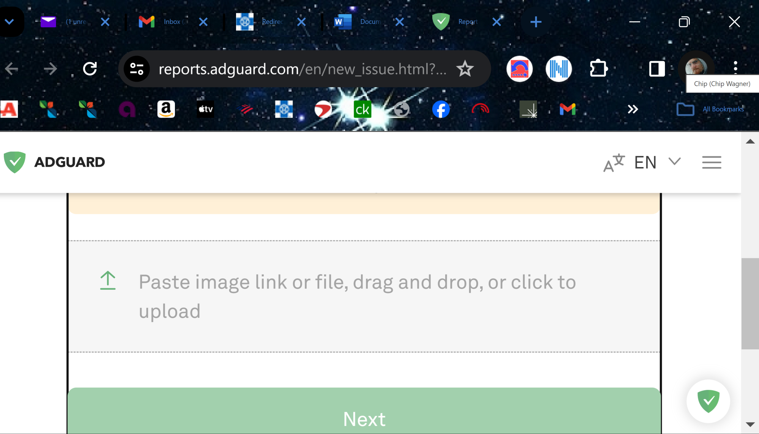Screen dimensions: 759x434
Task: Toggle AdGuard protection on floating button
Action: [708, 402]
